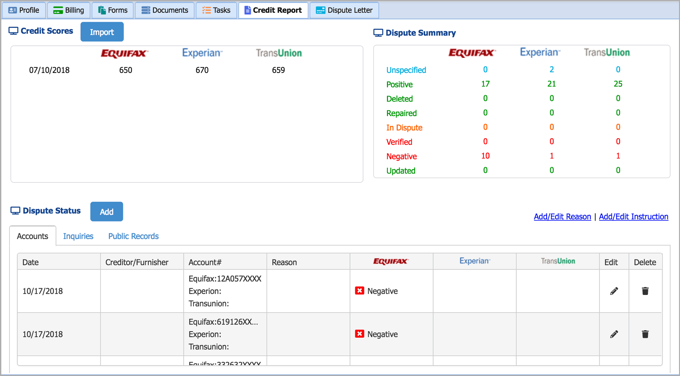Edit the first 10/17/2018 dispute entry
Viewport: 680px width, 376px height.
[x=614, y=291]
